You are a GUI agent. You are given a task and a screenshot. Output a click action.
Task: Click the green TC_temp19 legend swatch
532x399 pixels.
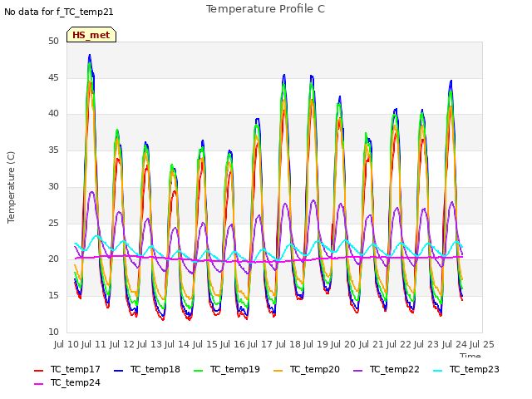coord(198,371)
